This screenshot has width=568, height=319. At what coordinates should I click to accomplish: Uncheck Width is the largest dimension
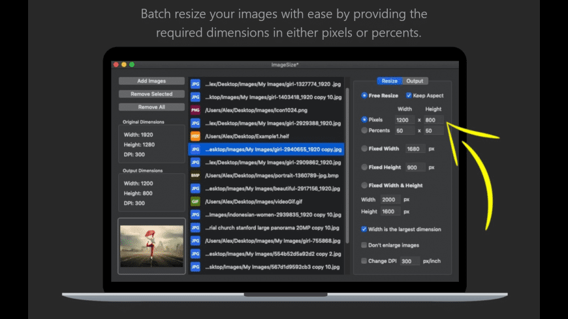(x=364, y=229)
